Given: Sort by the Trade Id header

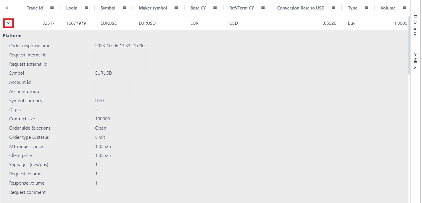Looking at the screenshot, I should [x=35, y=8].
